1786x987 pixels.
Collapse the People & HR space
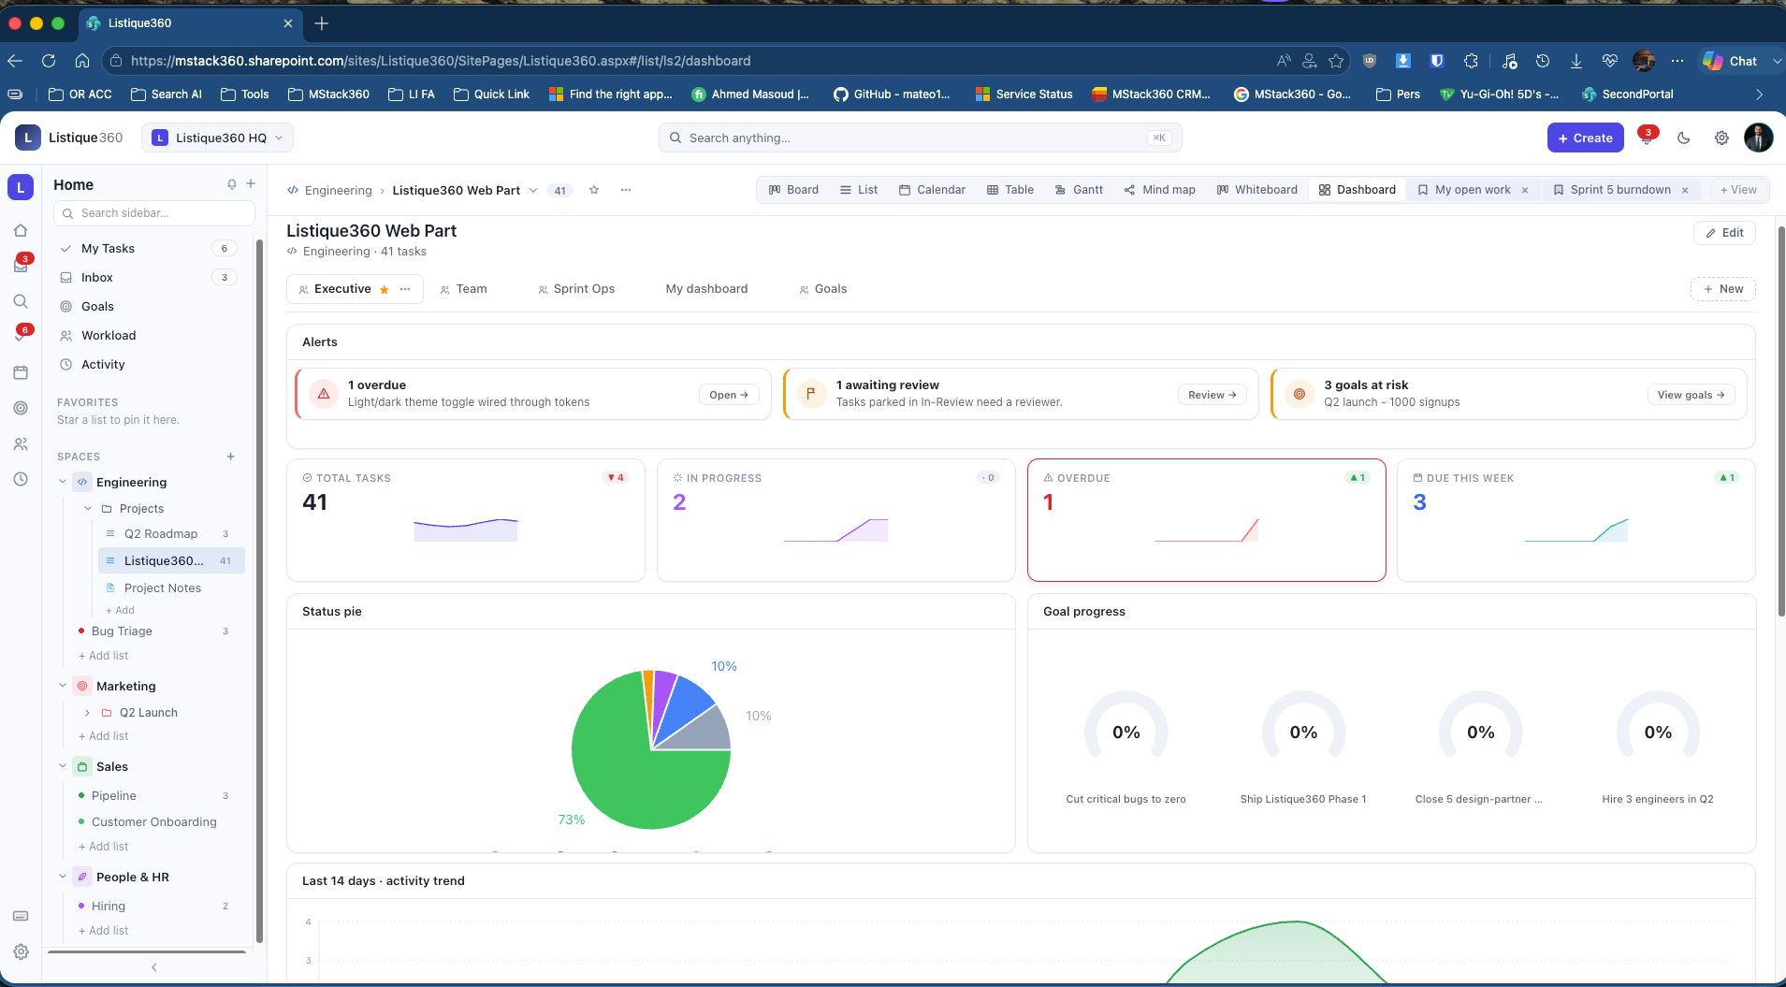pos(63,877)
